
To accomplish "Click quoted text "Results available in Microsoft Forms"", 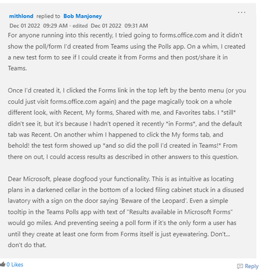I will [x=180, y=212].
